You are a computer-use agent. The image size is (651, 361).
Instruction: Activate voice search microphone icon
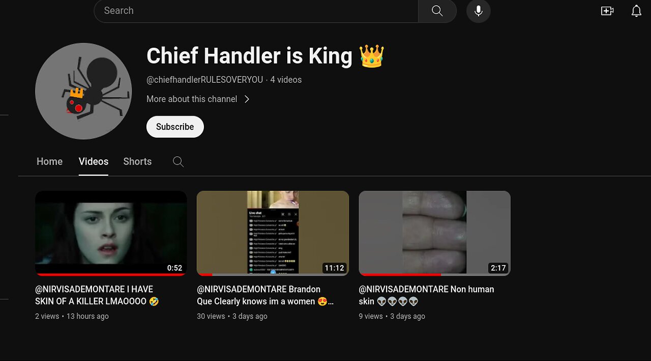click(x=478, y=11)
